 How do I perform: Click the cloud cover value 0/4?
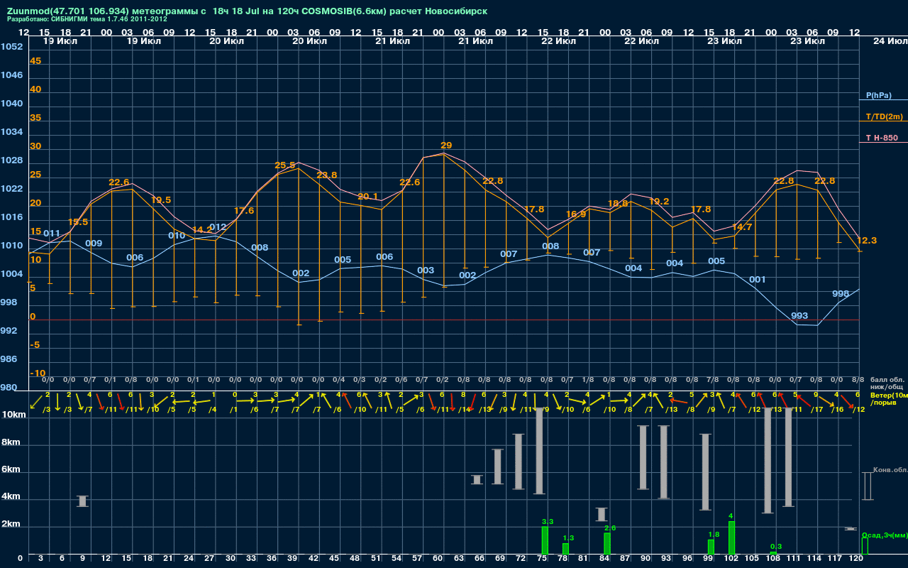point(338,381)
